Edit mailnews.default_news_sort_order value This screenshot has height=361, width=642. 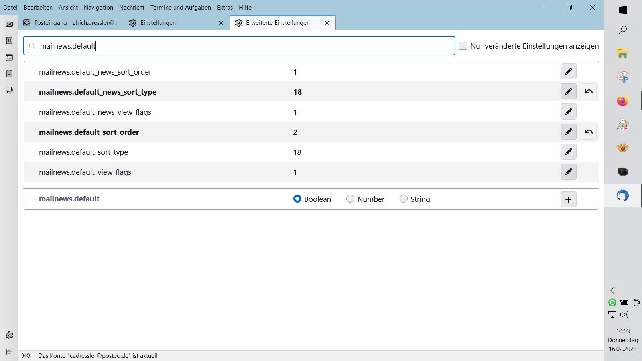pyautogui.click(x=568, y=72)
